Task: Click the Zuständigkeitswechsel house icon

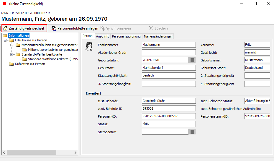Action: [5, 28]
